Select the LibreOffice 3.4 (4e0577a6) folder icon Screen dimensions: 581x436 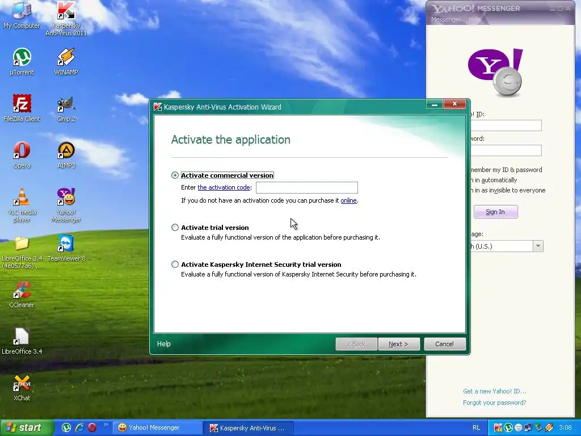pyautogui.click(x=22, y=253)
